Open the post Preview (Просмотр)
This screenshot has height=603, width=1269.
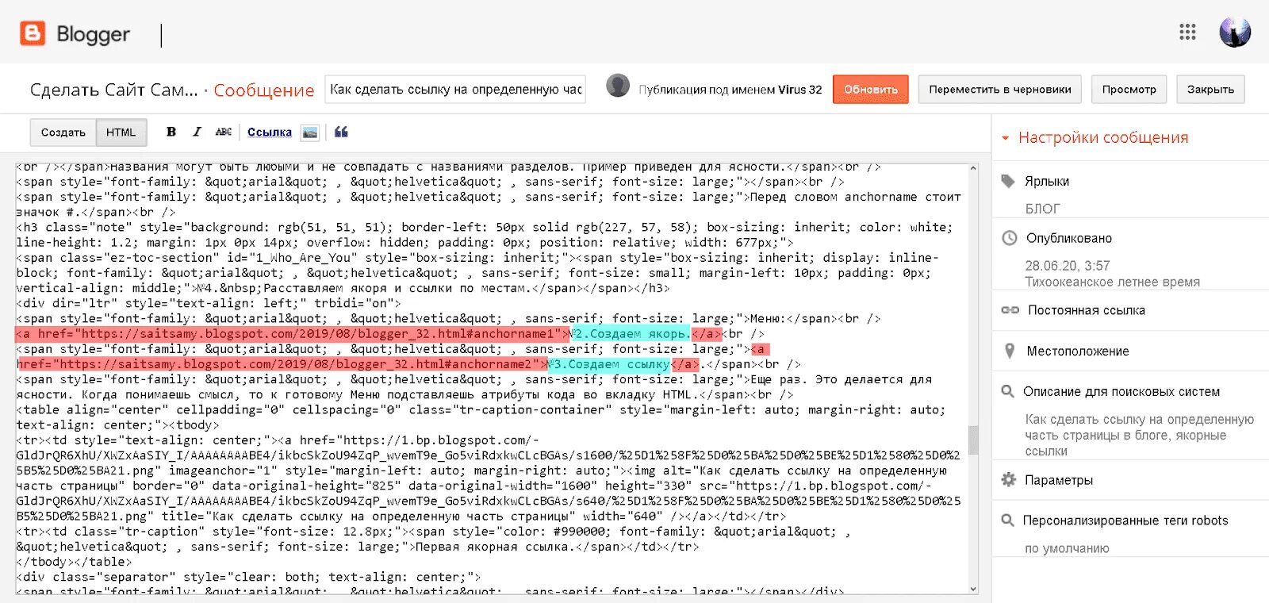coord(1129,89)
